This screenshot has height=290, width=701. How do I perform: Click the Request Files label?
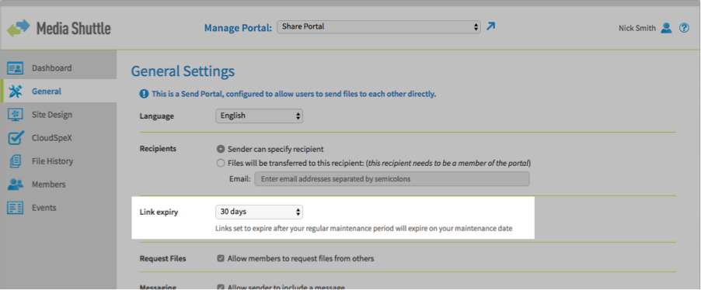[162, 259]
